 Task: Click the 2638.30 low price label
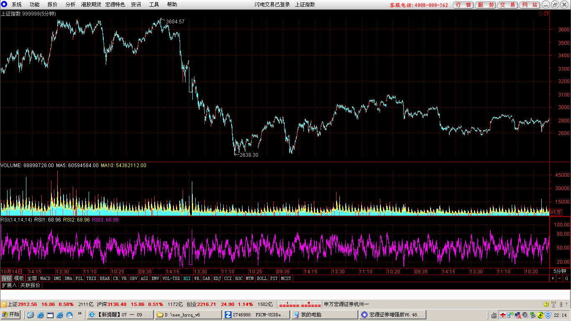[x=249, y=155]
